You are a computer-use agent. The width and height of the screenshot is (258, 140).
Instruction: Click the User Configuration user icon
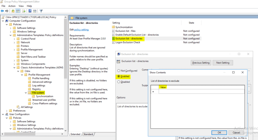pyautogui.click(x=7, y=114)
